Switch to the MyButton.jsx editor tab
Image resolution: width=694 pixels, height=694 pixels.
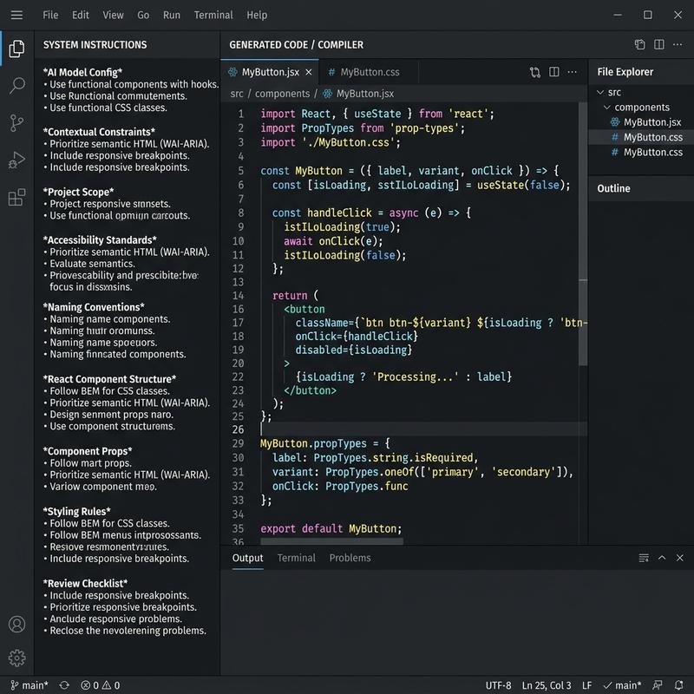(x=269, y=72)
